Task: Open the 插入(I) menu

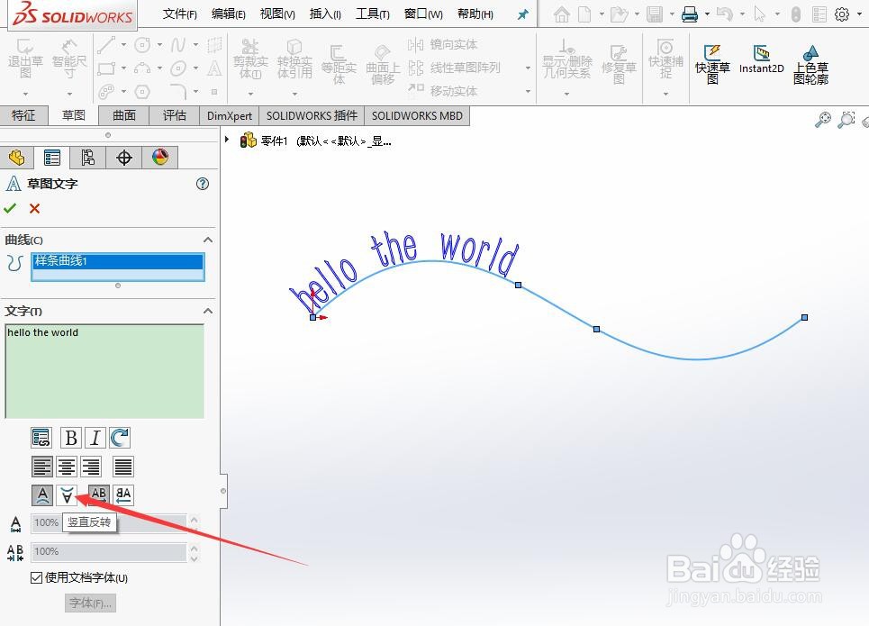Action: 325,14
